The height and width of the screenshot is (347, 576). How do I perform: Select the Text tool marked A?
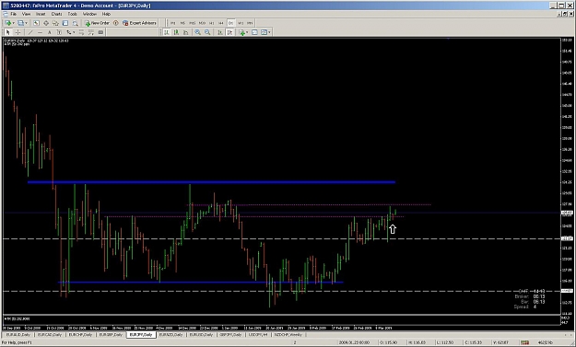pos(49,32)
